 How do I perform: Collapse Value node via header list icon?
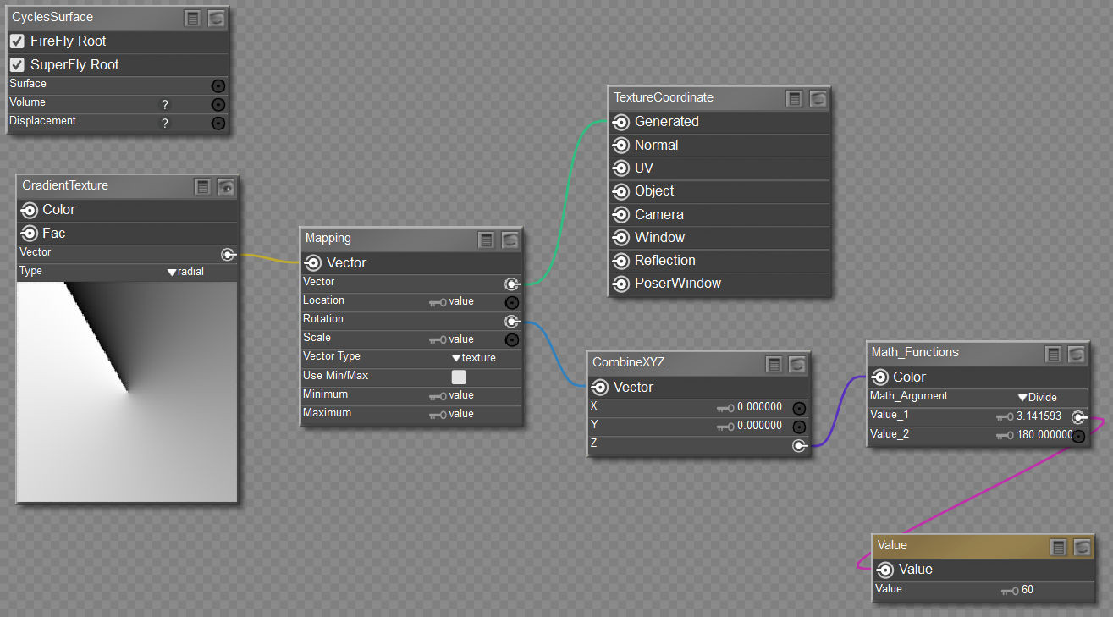pyautogui.click(x=1059, y=547)
